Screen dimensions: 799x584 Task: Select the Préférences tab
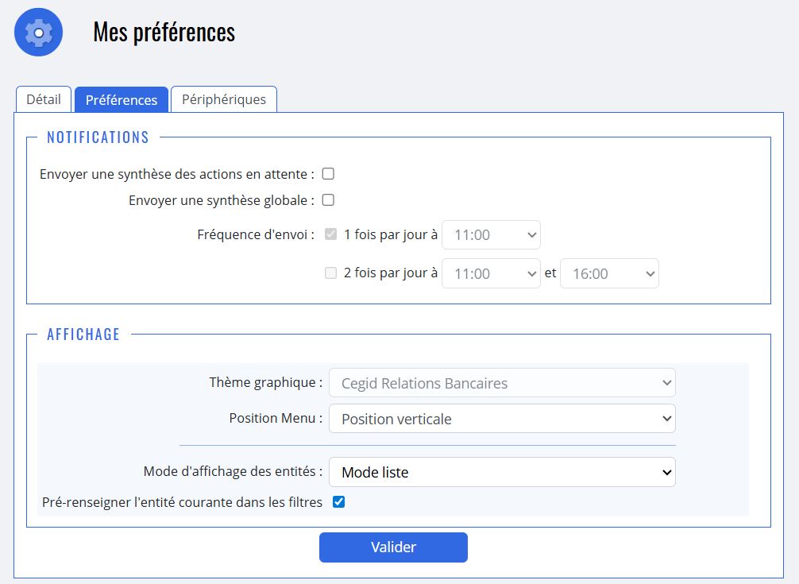[122, 99]
